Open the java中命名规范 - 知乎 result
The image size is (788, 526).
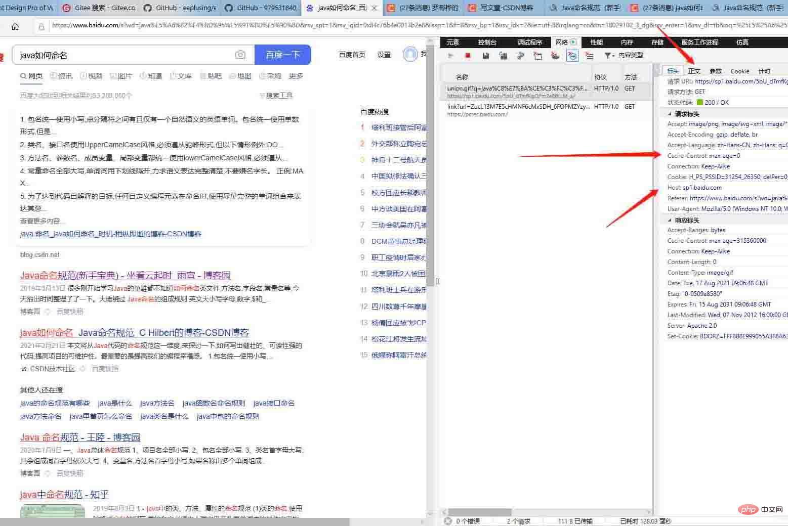click(64, 495)
